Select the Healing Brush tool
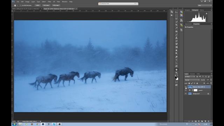This screenshot has width=224, height=126. tap(176, 31)
